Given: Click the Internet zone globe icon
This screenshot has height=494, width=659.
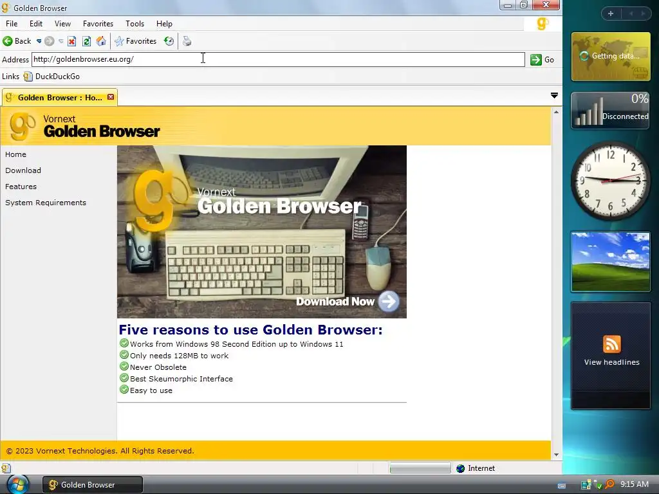Looking at the screenshot, I should click(x=461, y=468).
